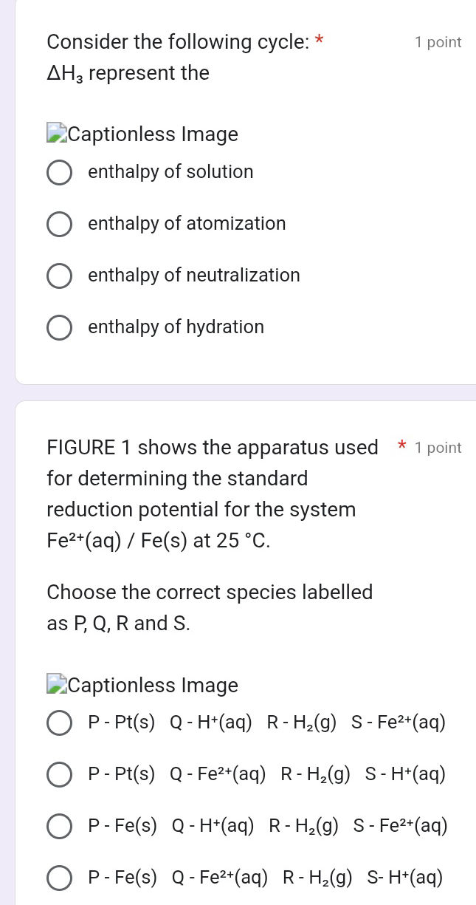The image size is (476, 905).
Task: Select 'enthalpy of neutralization' option
Action: point(59,276)
